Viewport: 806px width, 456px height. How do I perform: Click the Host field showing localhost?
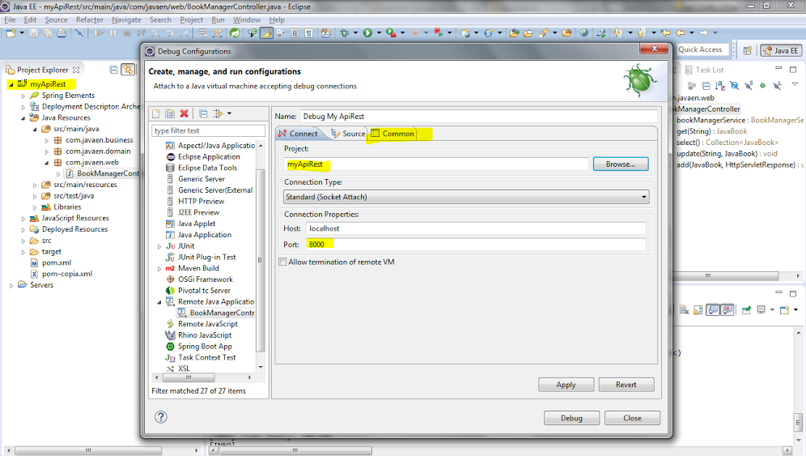tap(476, 228)
